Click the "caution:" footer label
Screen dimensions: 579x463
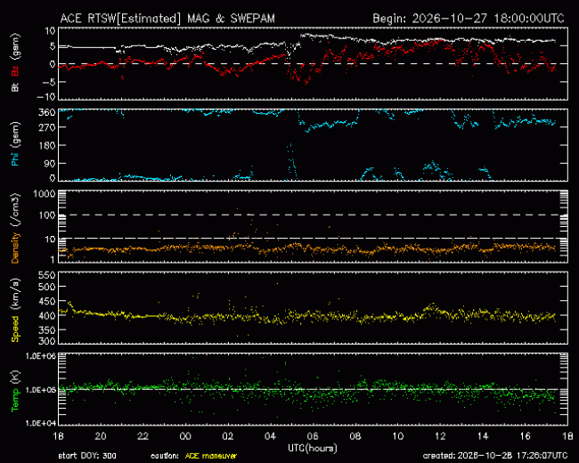click(x=165, y=456)
